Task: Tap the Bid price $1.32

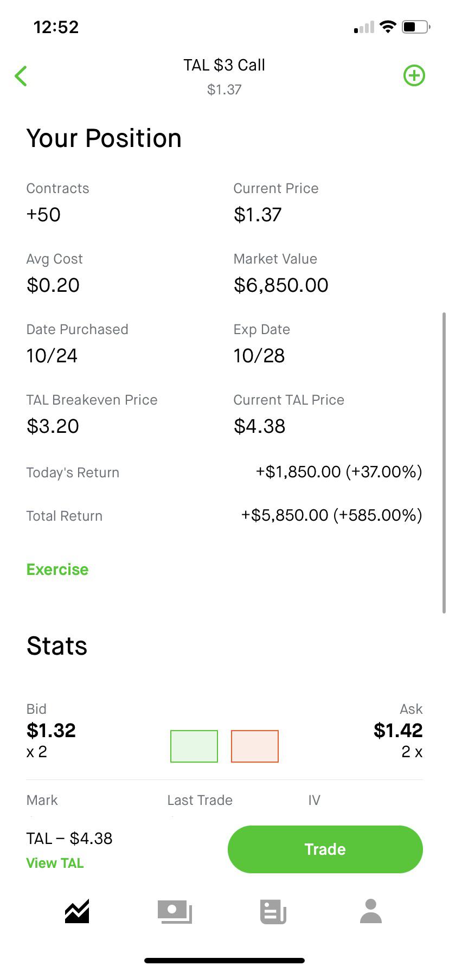Action: [x=51, y=731]
